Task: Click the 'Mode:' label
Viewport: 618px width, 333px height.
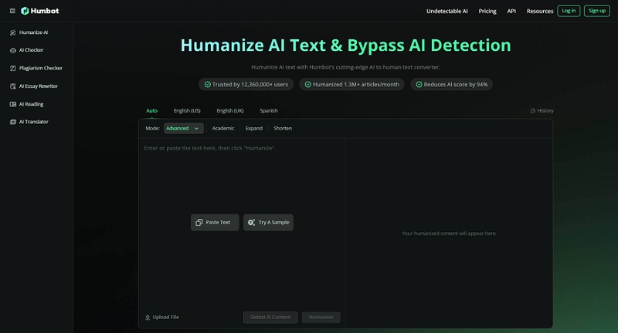Action: point(152,129)
